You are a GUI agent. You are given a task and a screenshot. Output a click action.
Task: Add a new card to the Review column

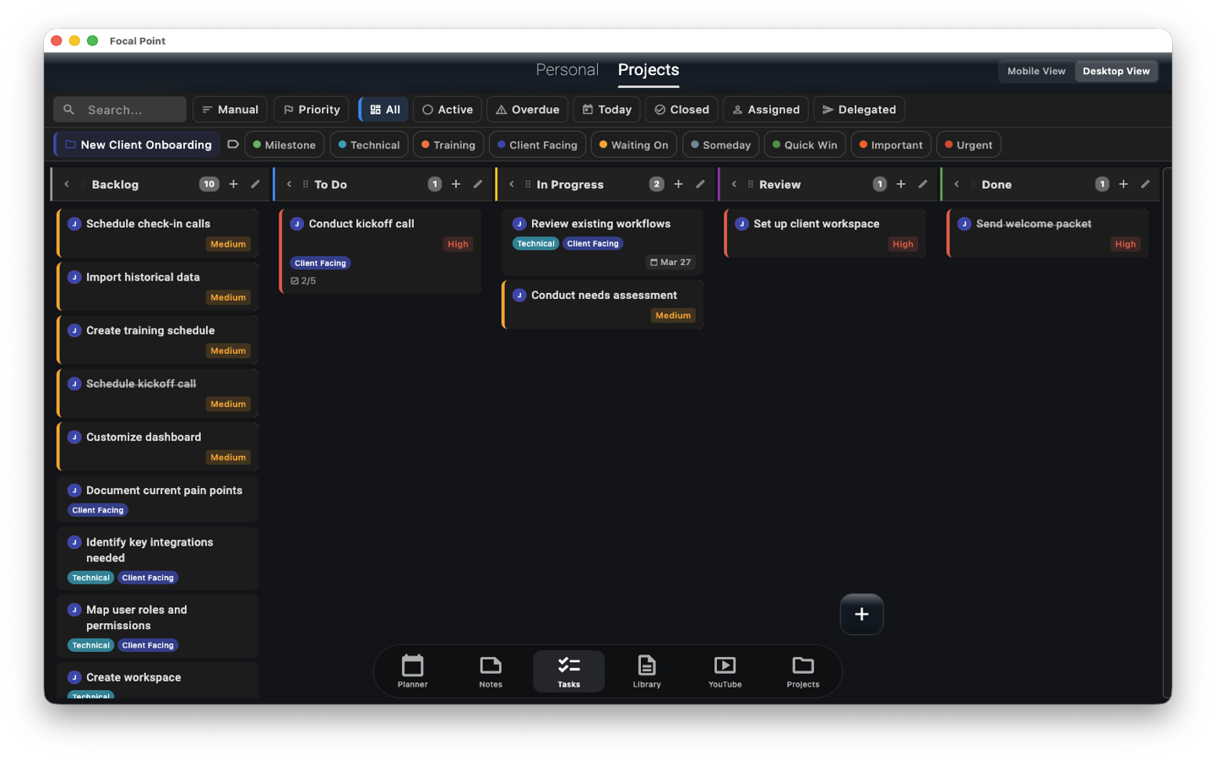point(901,183)
